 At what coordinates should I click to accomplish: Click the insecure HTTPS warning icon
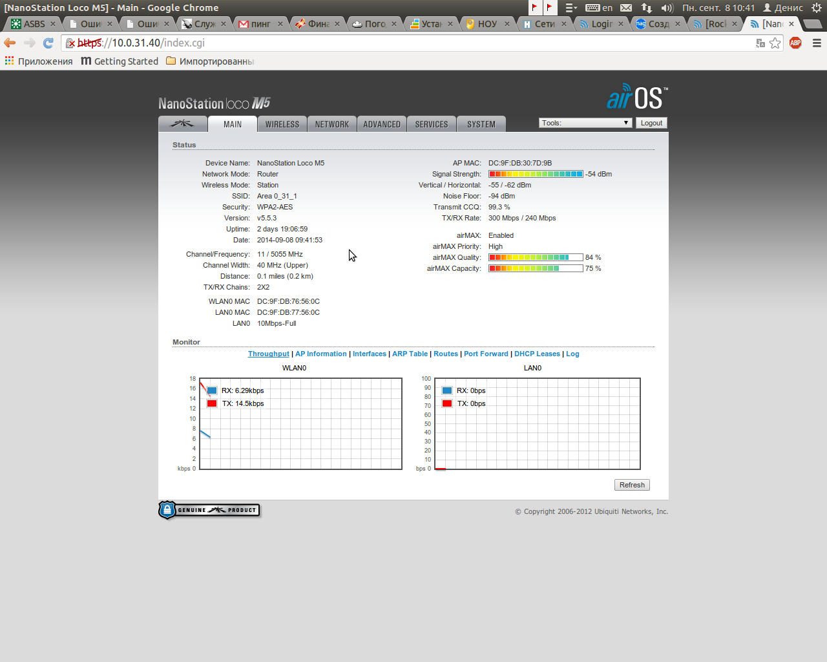70,43
